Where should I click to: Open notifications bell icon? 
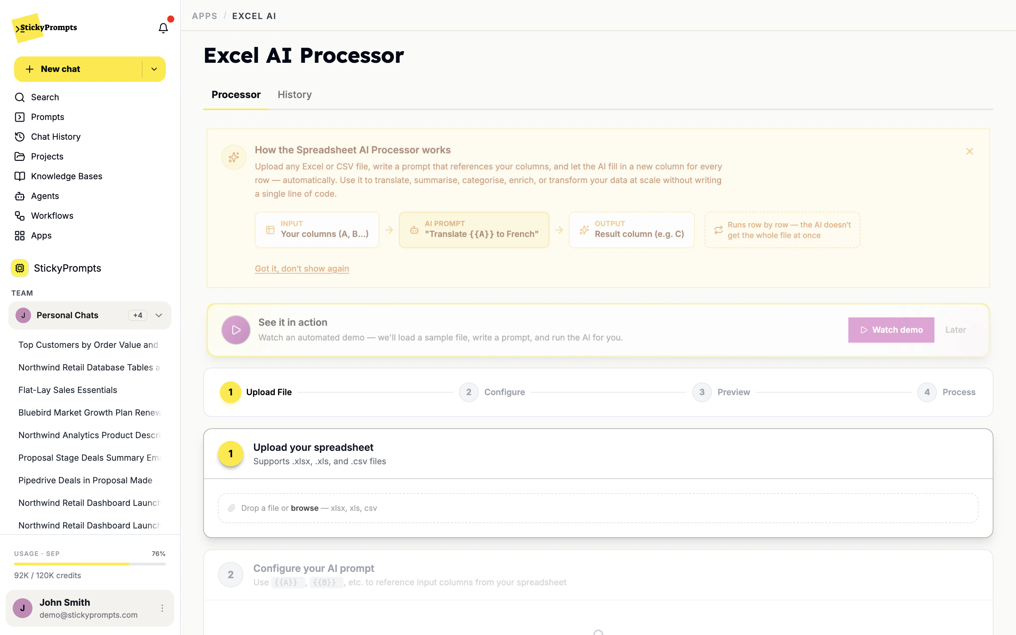click(163, 28)
